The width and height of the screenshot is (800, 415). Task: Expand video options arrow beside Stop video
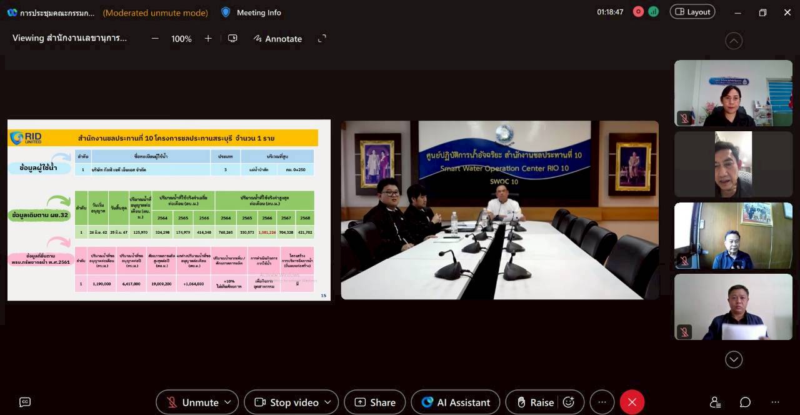328,402
